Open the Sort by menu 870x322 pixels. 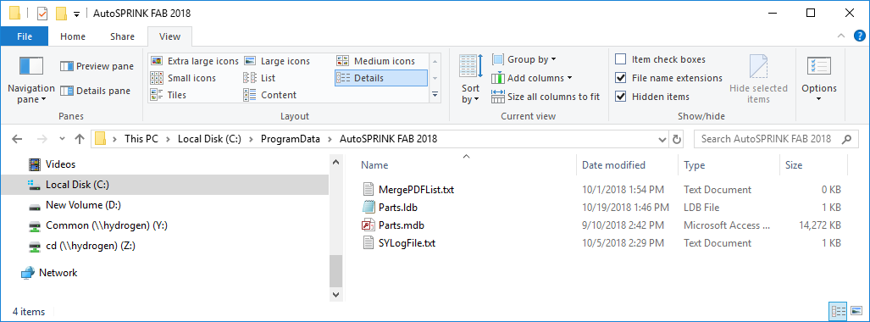tap(470, 80)
